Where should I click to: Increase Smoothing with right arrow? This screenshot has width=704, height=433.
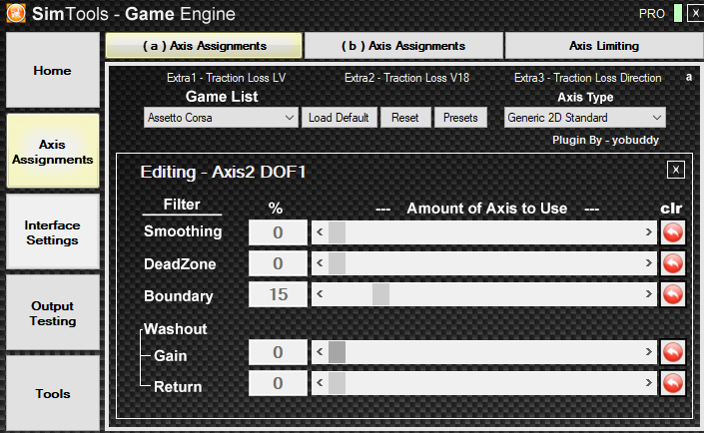point(648,232)
